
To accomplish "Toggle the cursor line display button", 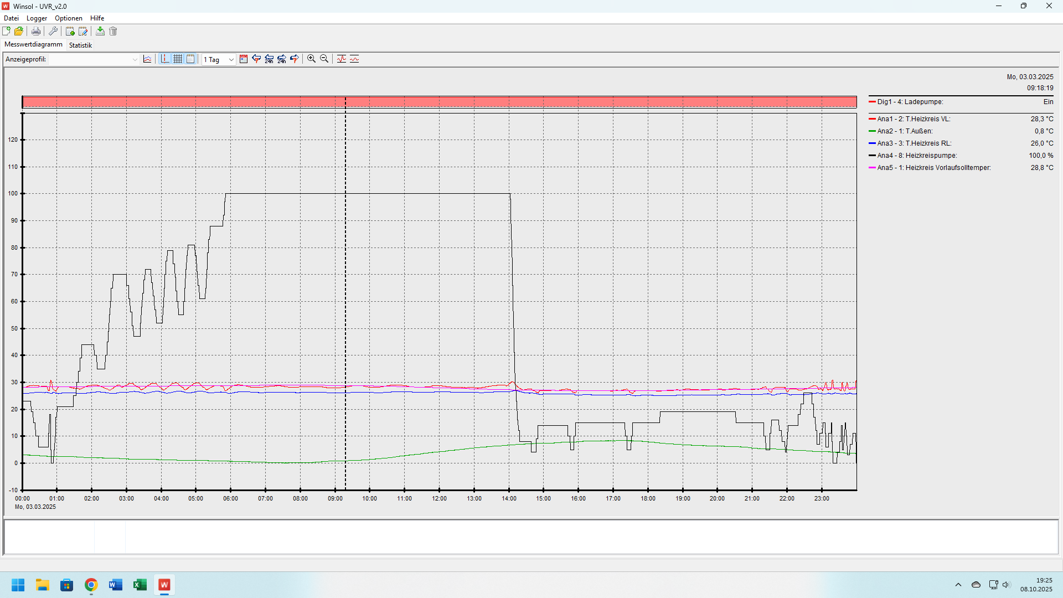I will click(165, 59).
